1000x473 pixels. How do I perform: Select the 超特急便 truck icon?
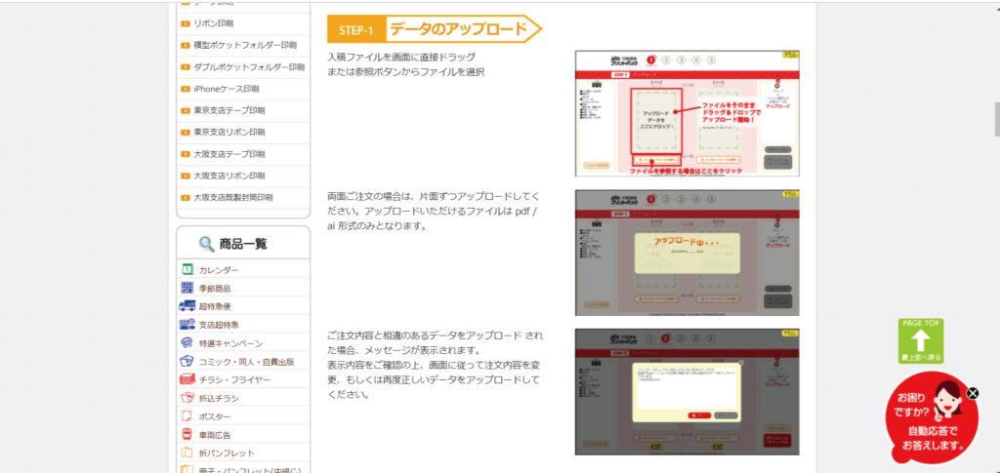[187, 306]
